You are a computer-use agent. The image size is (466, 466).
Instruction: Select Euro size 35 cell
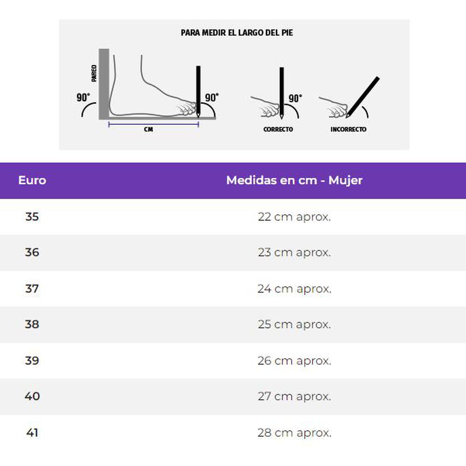click(32, 217)
